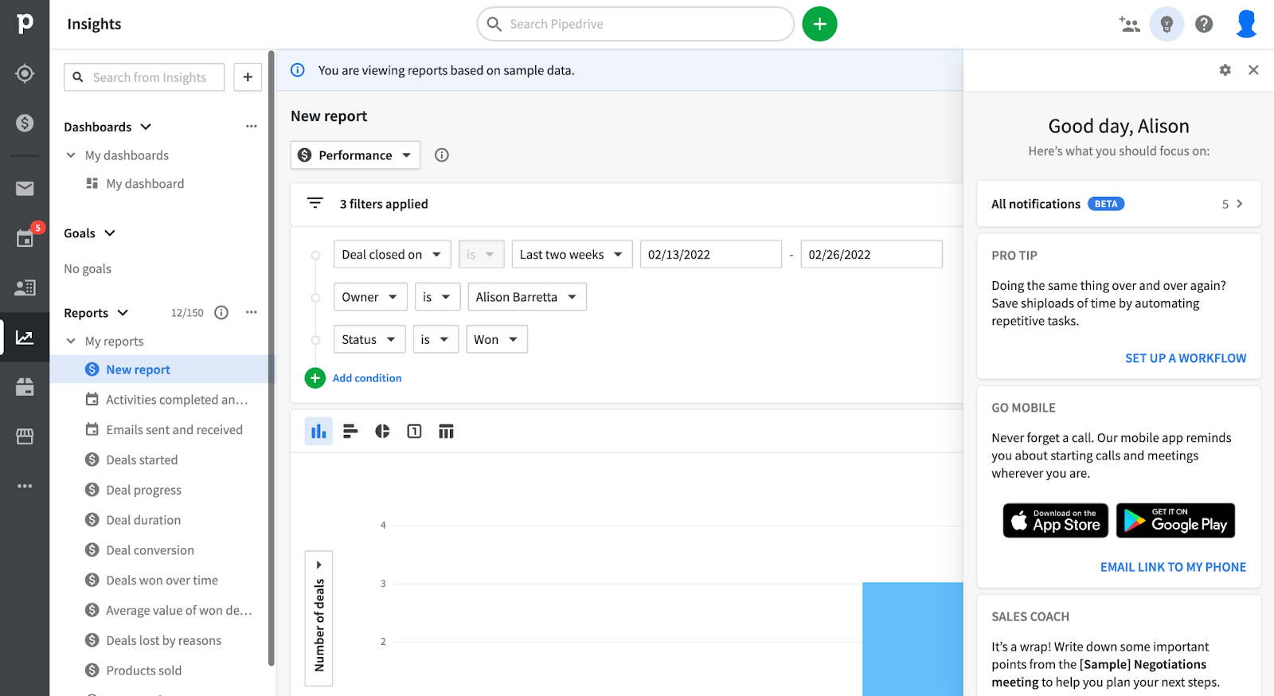Open the help question mark icon

(x=1204, y=24)
